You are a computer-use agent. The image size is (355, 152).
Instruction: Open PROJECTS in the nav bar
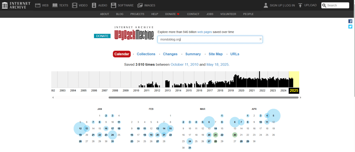(x=137, y=14)
